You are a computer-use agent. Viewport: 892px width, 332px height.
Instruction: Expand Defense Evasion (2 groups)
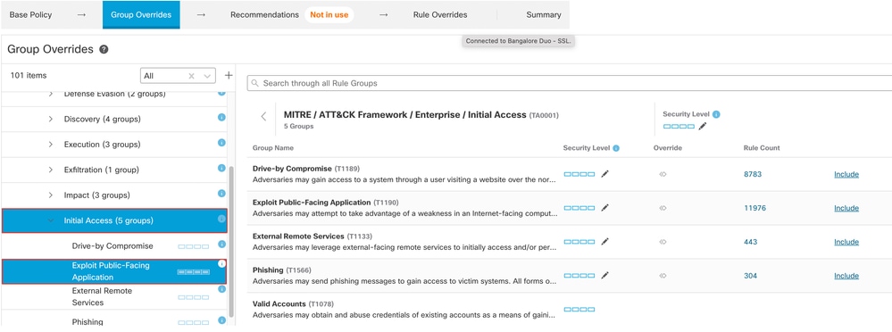point(51,94)
